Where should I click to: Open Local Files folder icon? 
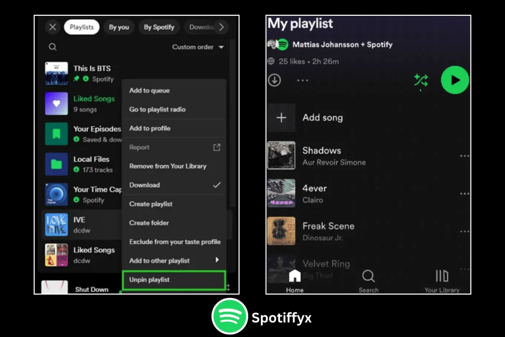[x=56, y=164]
